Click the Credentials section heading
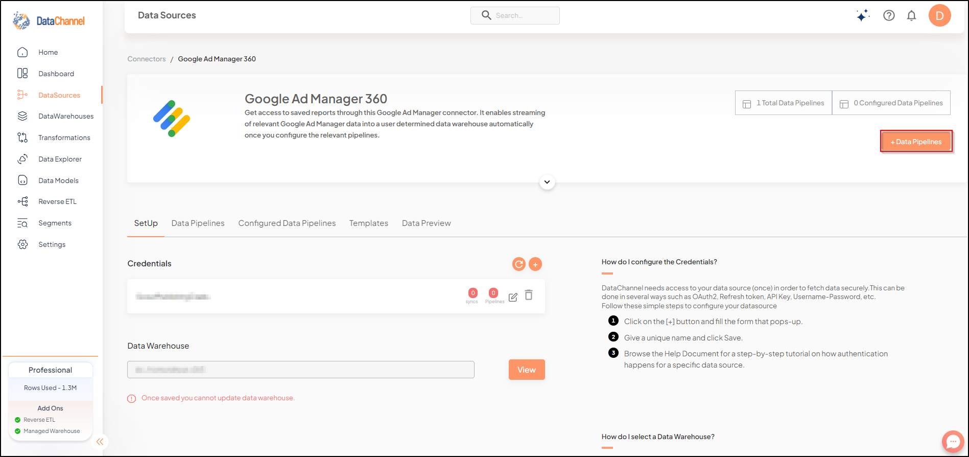 (x=149, y=264)
